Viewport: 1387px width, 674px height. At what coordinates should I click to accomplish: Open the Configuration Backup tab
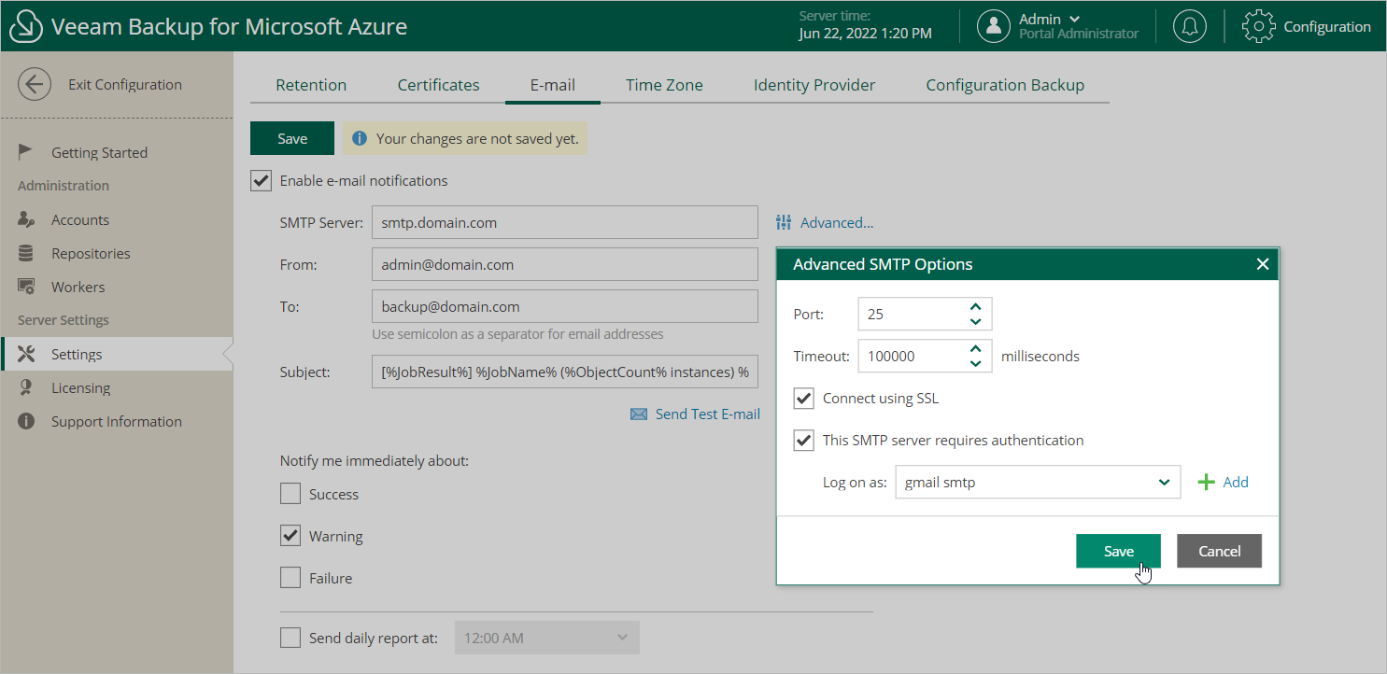pyautogui.click(x=1005, y=85)
